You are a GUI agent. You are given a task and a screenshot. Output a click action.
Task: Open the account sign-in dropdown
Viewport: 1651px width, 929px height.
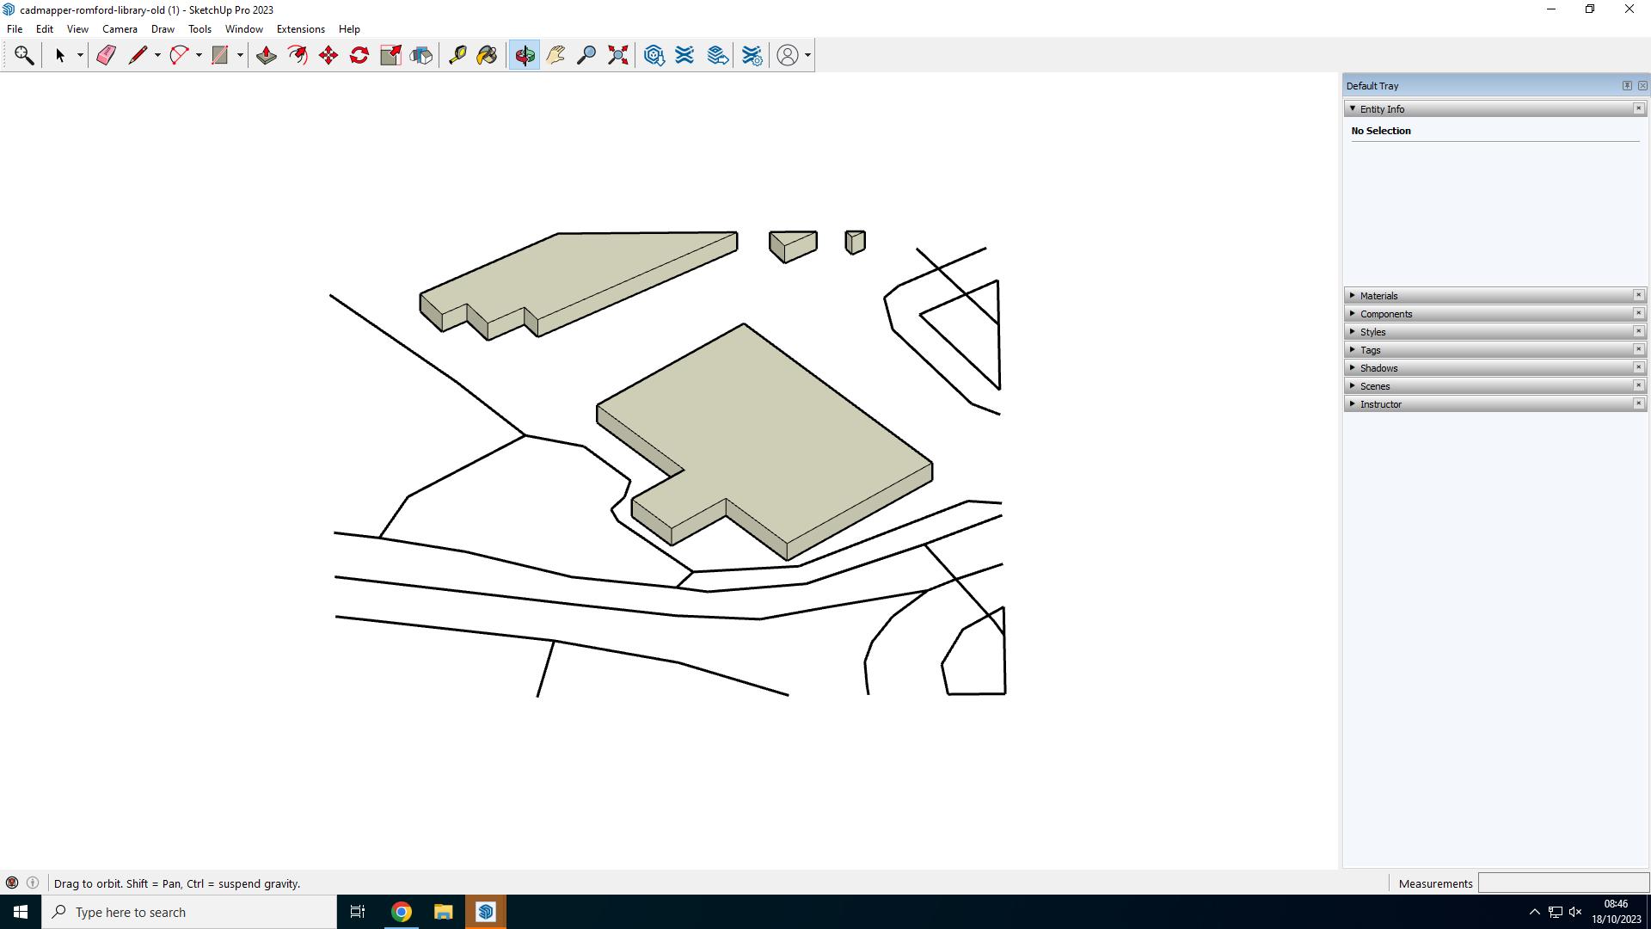807,55
